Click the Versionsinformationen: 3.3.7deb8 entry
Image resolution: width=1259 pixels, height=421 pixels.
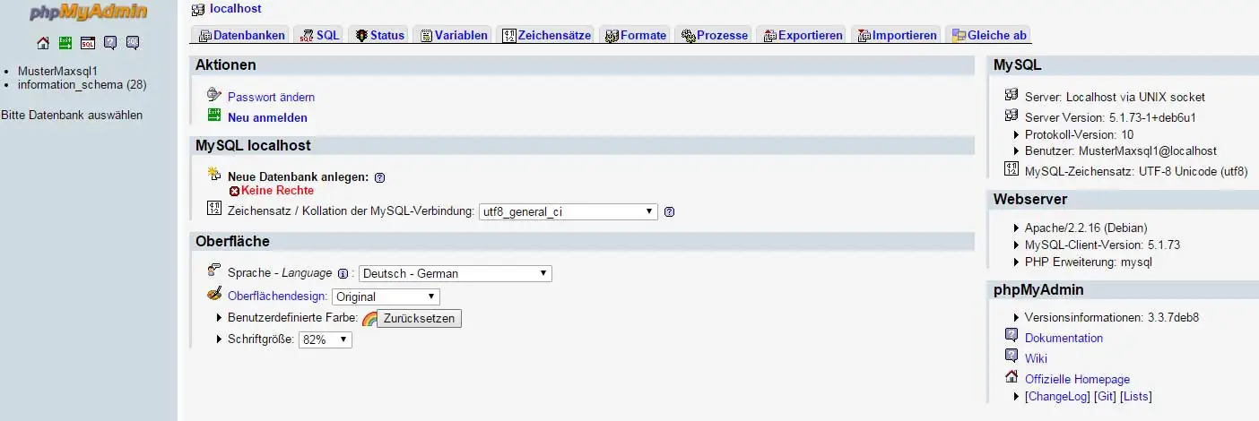pyautogui.click(x=1112, y=317)
